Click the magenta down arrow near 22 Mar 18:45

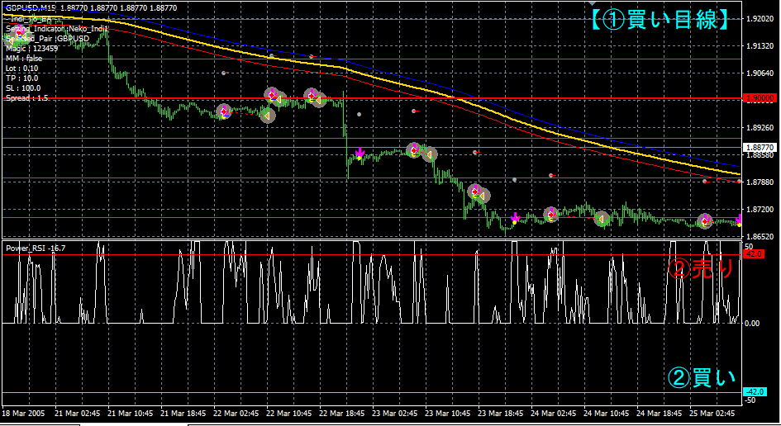click(360, 152)
